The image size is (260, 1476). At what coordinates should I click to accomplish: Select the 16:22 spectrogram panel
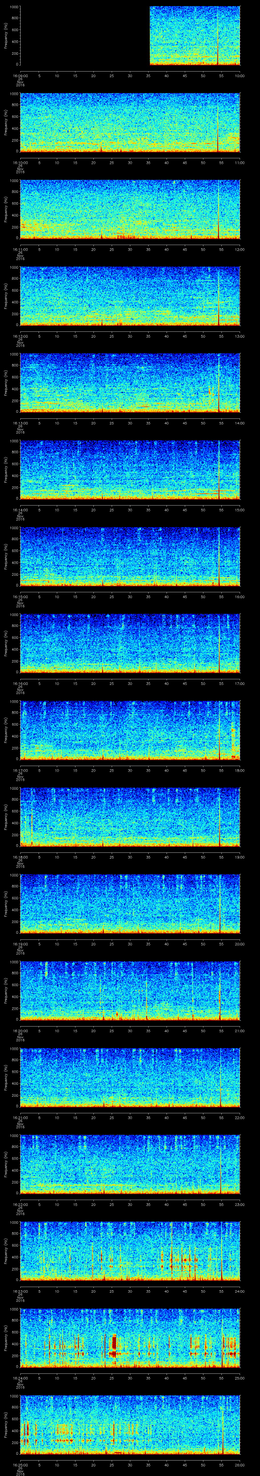(x=130, y=1164)
